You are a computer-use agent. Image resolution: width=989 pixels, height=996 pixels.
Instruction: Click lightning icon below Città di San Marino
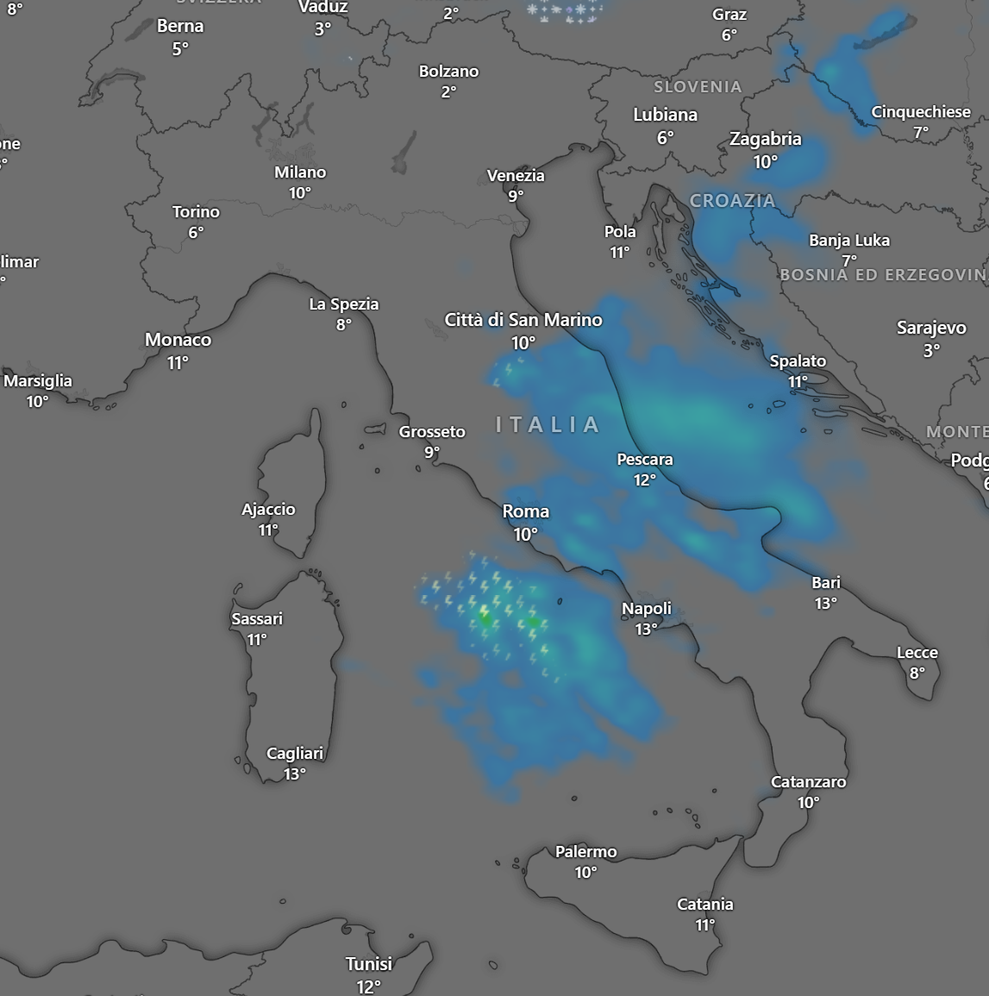tap(509, 369)
